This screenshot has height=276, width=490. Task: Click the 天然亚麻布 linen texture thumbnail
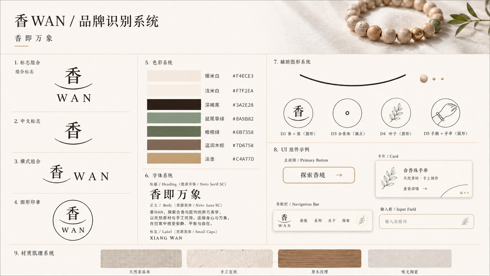(141, 259)
